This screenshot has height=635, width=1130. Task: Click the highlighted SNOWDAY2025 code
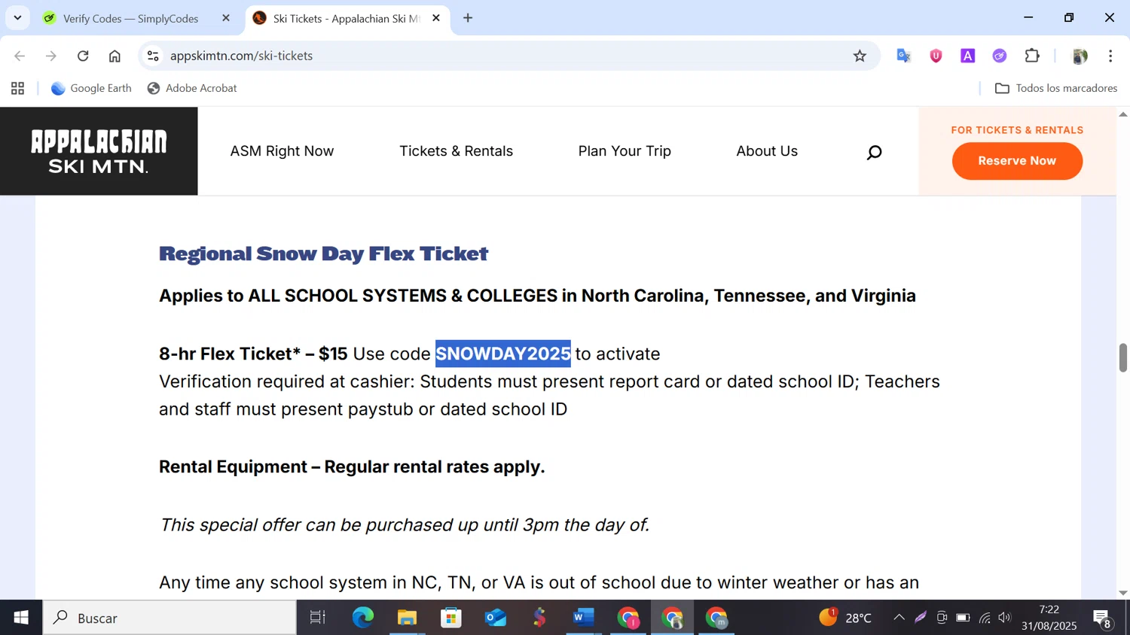point(503,354)
